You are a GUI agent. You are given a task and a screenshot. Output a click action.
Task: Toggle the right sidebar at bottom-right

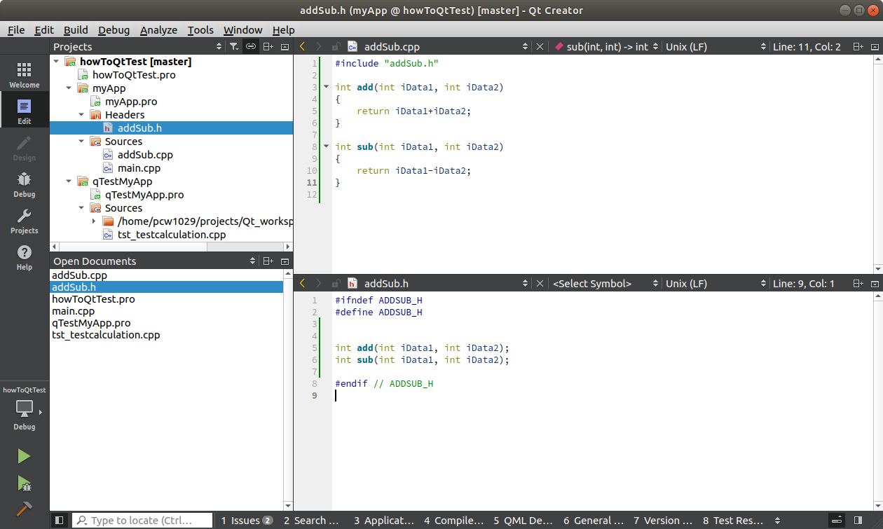[x=856, y=521]
